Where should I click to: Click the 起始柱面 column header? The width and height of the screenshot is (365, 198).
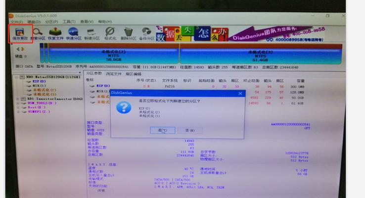pos(206,81)
